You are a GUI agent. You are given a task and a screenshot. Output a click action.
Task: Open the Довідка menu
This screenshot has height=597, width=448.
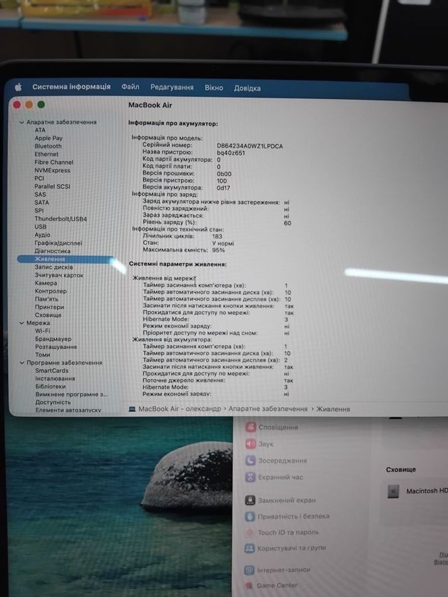(x=247, y=88)
